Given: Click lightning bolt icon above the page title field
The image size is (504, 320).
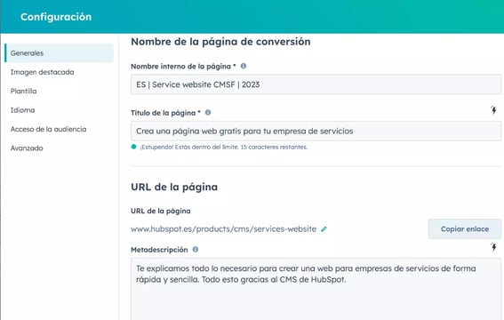Looking at the screenshot, I should [493, 110].
